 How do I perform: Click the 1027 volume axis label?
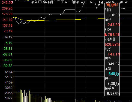(x=9, y=98)
